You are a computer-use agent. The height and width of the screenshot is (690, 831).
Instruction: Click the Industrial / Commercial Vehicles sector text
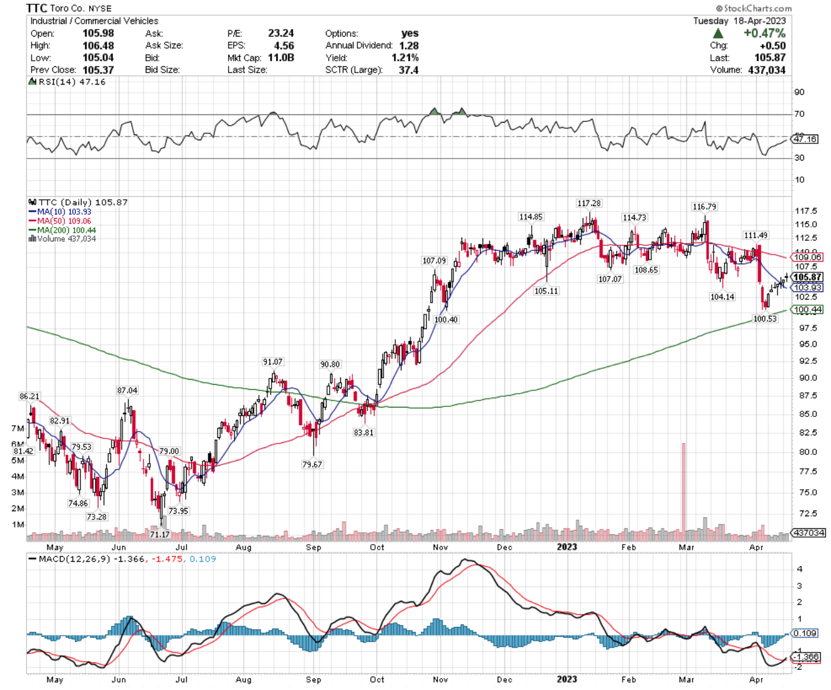94,21
